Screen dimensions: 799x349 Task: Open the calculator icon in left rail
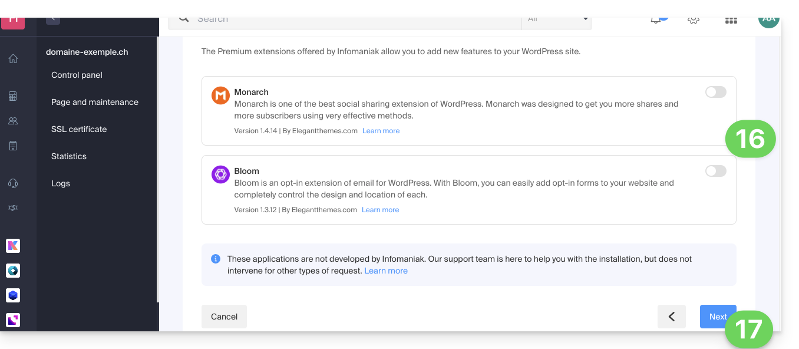(13, 96)
